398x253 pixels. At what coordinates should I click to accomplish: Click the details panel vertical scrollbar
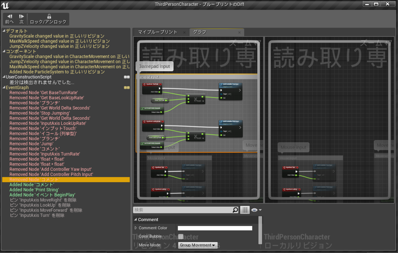(x=260, y=230)
